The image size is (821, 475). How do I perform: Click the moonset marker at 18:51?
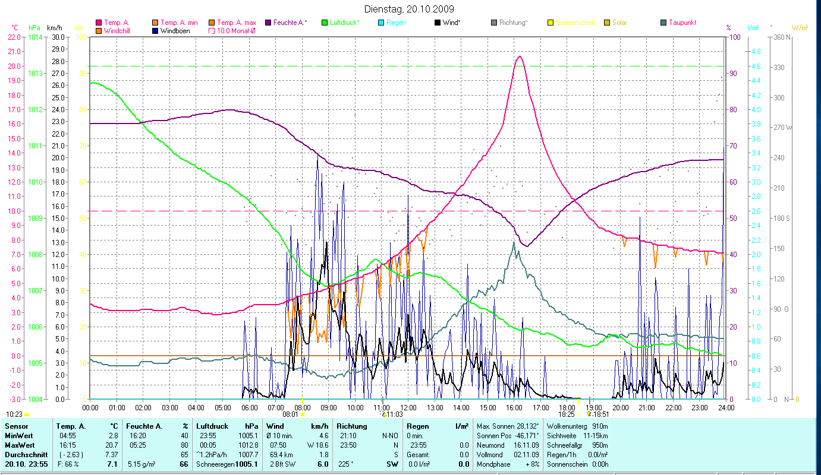[589, 414]
